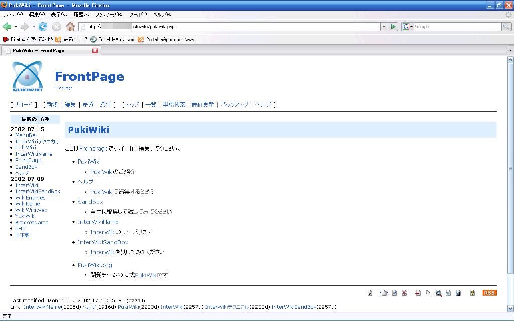Click the green Go arrow beside the address bar
Screen dimensions: 514x321
click(393, 27)
